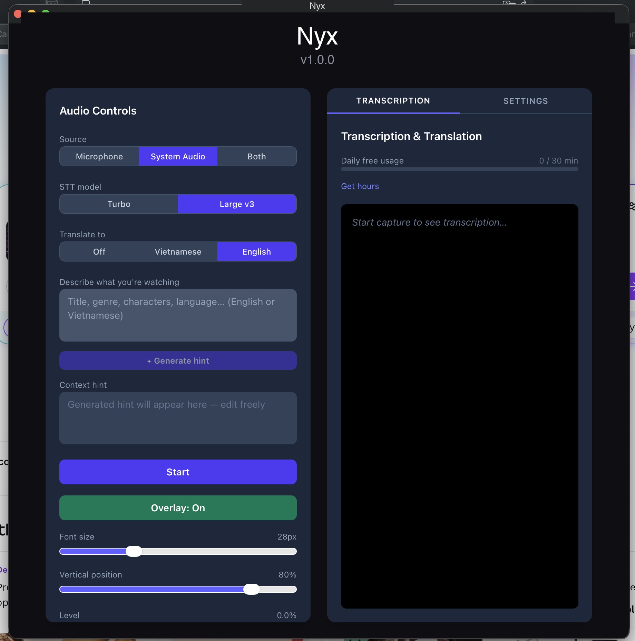
Task: Switch to the Transcription tab
Action: coord(393,101)
